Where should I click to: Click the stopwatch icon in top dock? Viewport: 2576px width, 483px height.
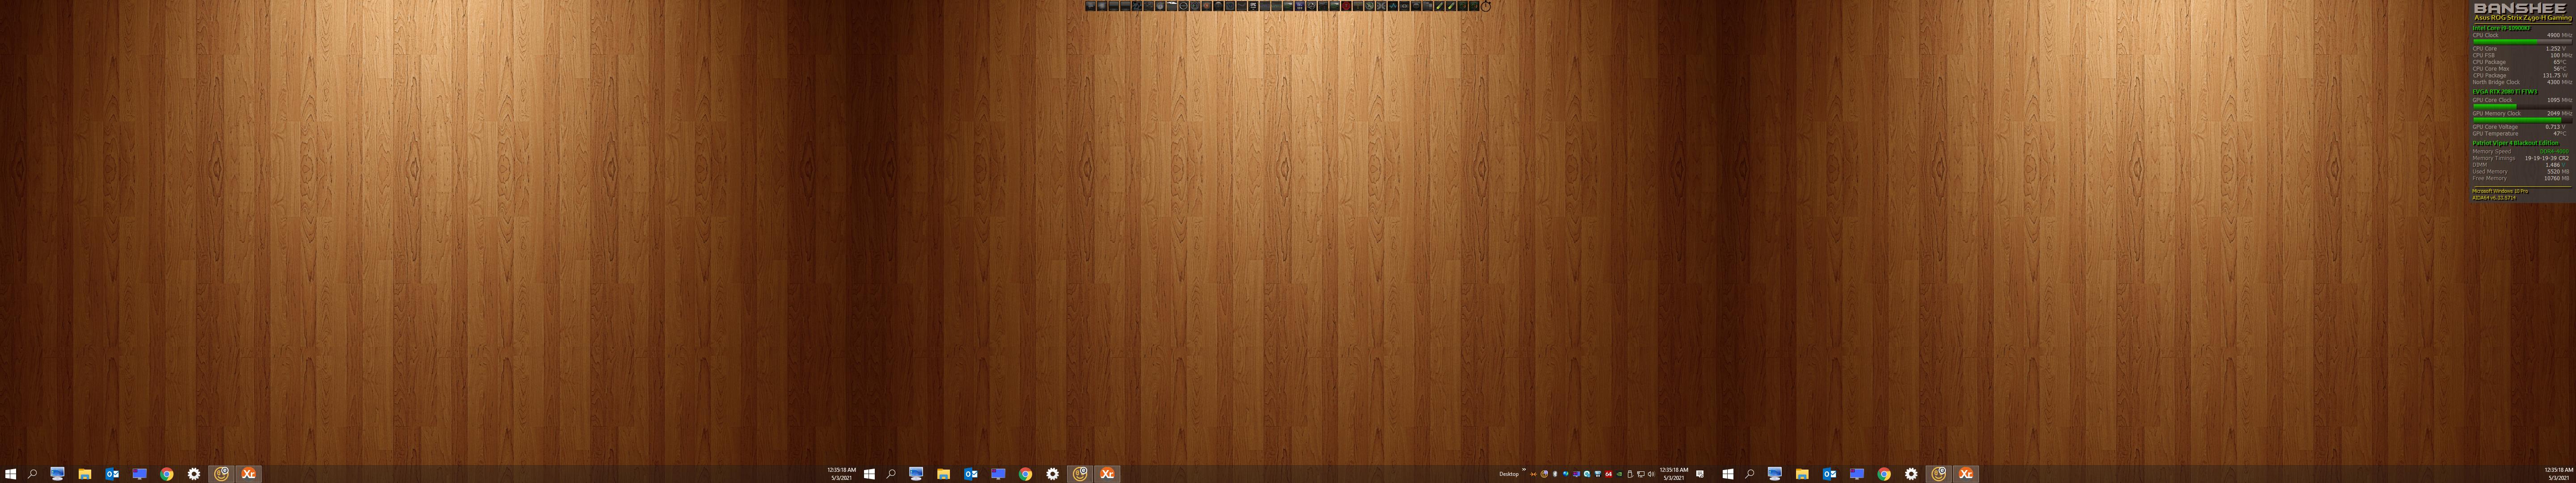click(1486, 6)
